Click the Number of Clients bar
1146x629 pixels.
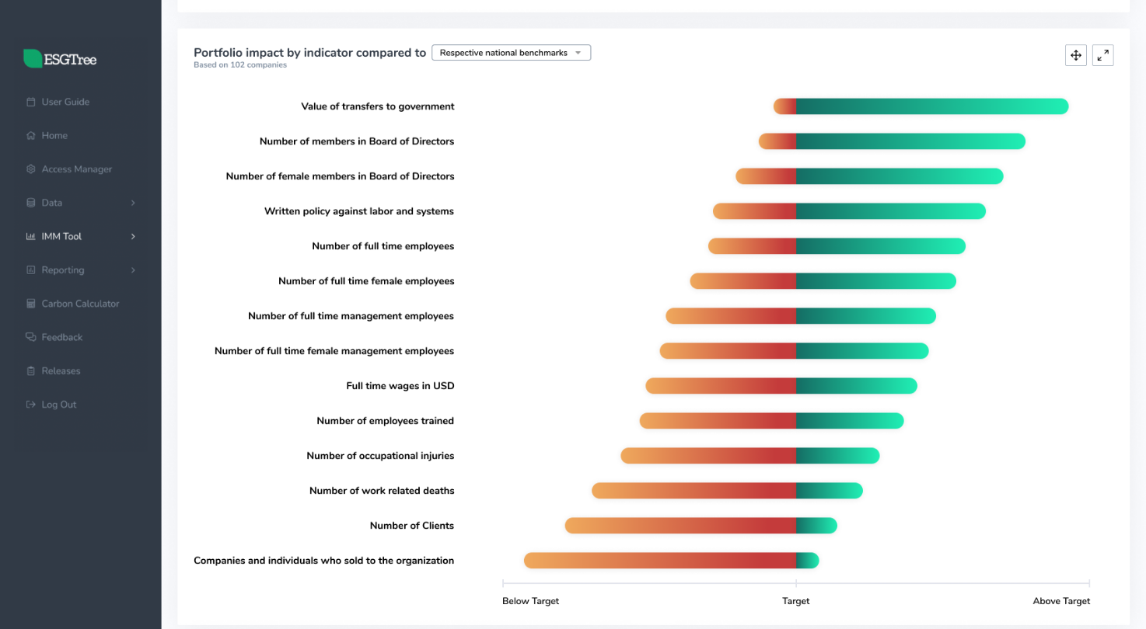click(x=700, y=526)
